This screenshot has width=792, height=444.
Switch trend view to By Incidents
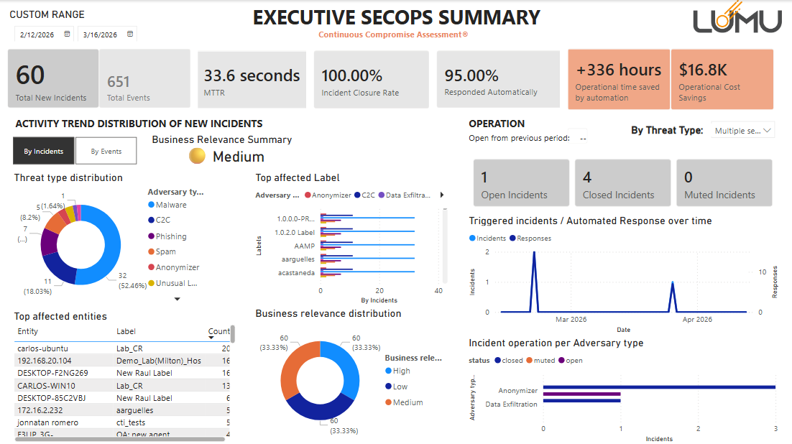pyautogui.click(x=44, y=152)
